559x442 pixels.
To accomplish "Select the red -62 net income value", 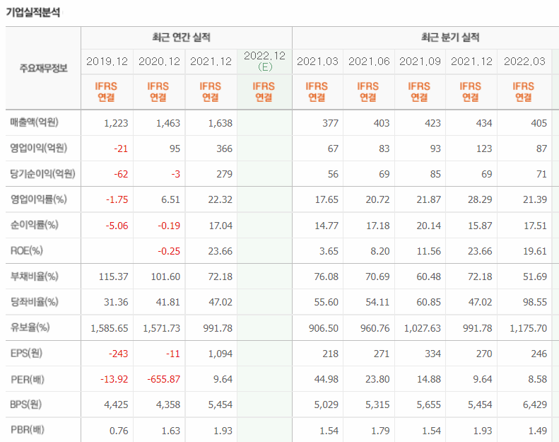I will pyautogui.click(x=121, y=174).
